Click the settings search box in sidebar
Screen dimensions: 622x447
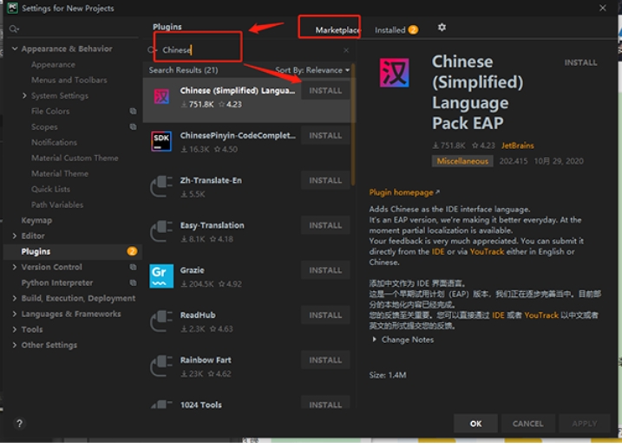[x=73, y=29]
